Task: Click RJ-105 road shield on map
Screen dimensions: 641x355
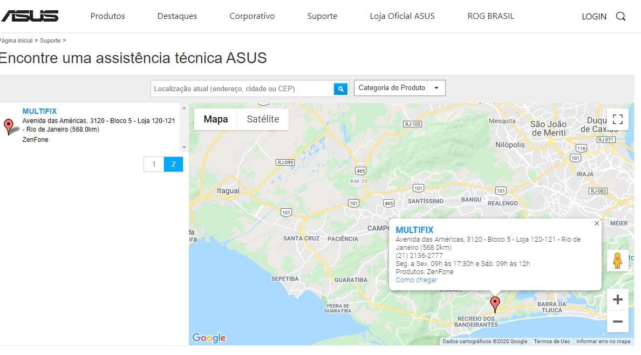Action: pos(412,124)
